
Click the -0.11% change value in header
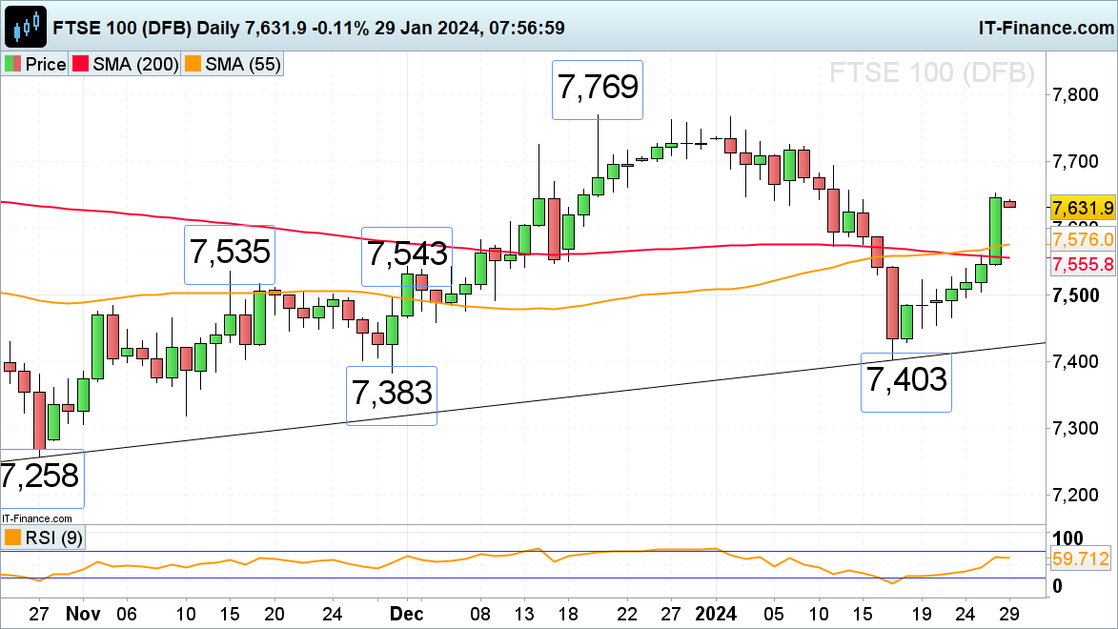point(340,28)
